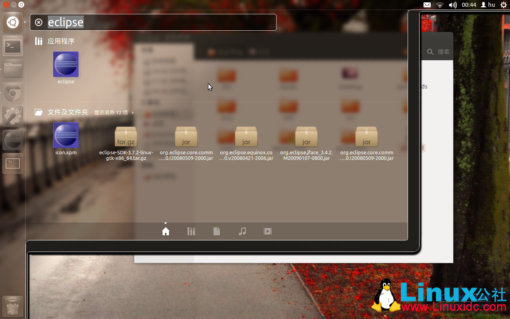Open the 00:44 clock menu

[x=469, y=5]
